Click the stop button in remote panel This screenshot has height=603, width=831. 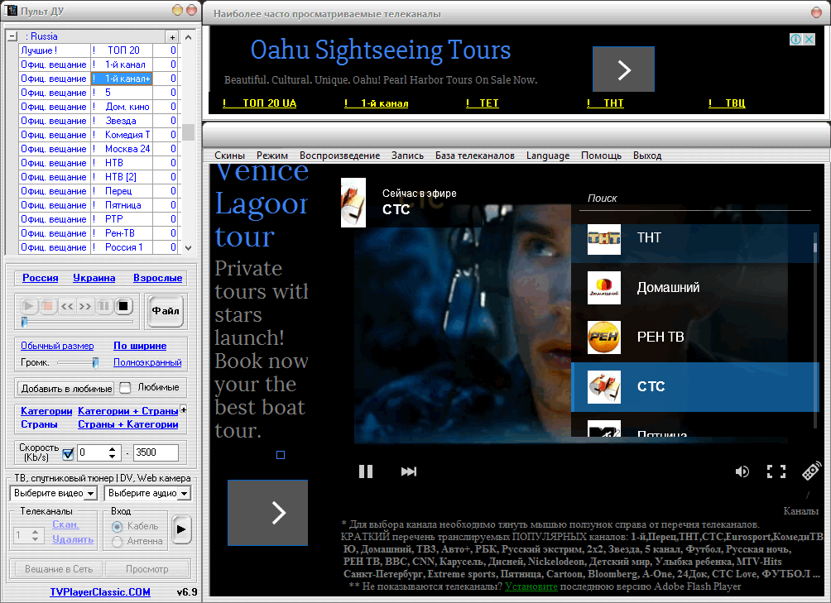[123, 306]
